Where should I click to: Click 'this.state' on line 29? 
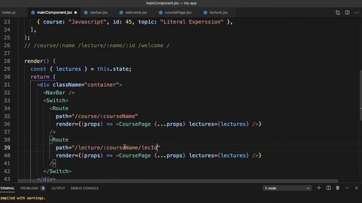pos(113,69)
